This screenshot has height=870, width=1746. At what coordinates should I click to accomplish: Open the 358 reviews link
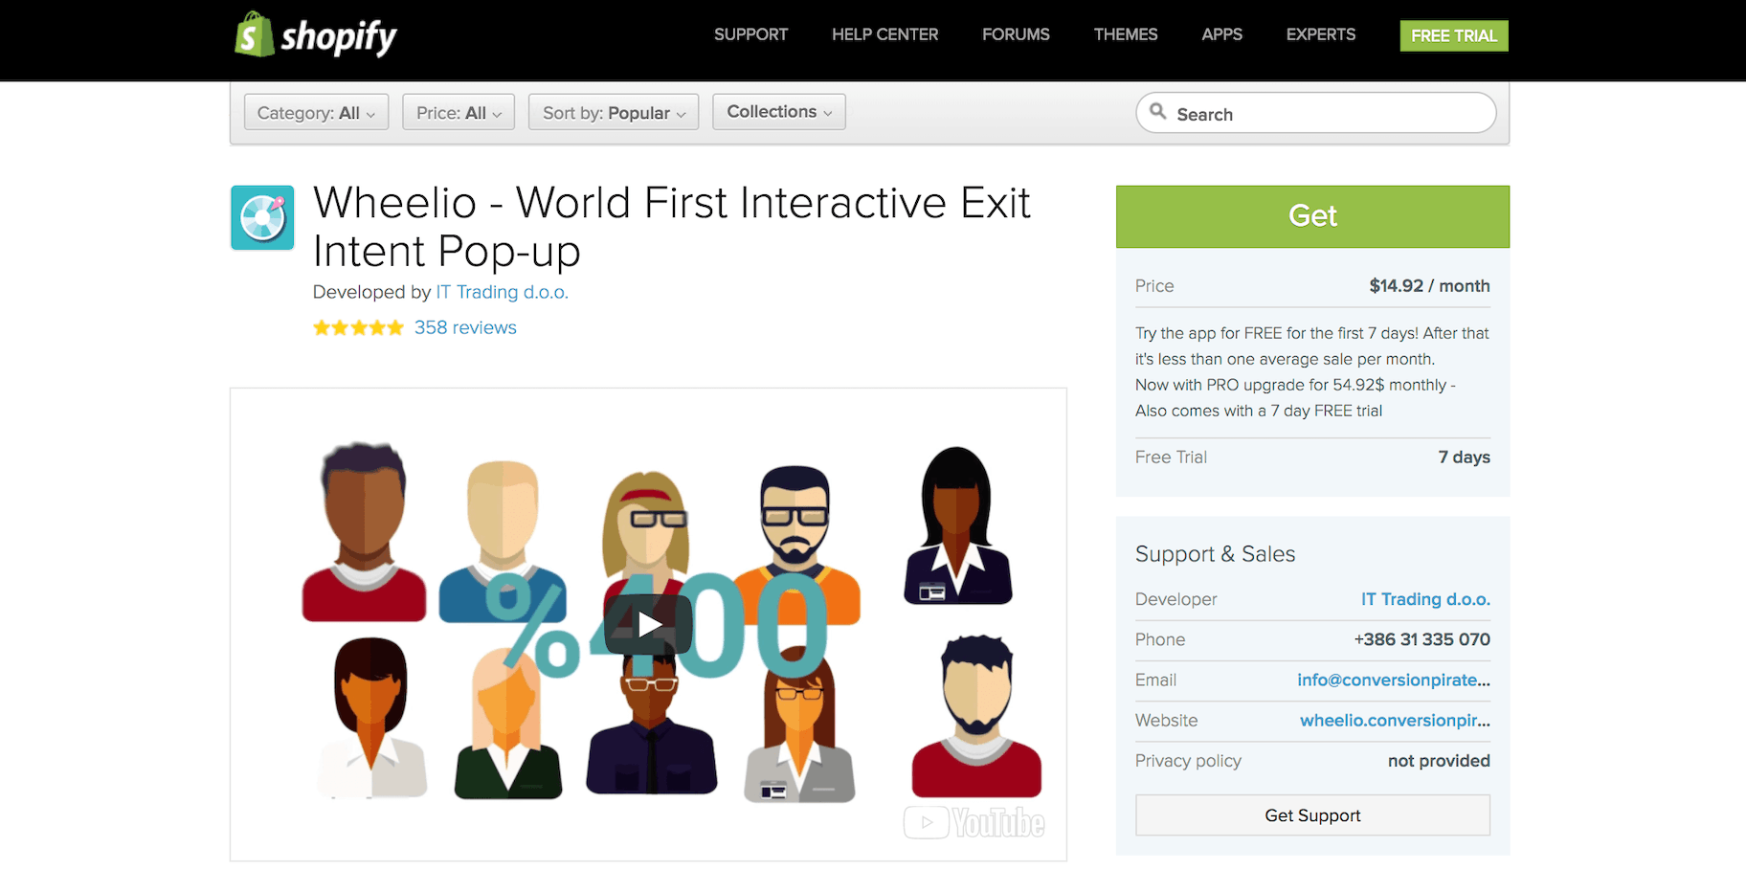click(465, 327)
